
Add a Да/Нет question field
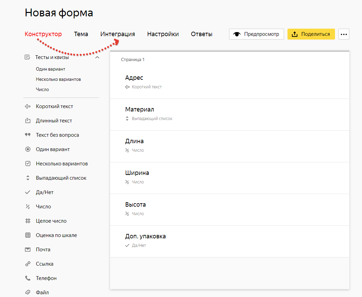pos(44,192)
